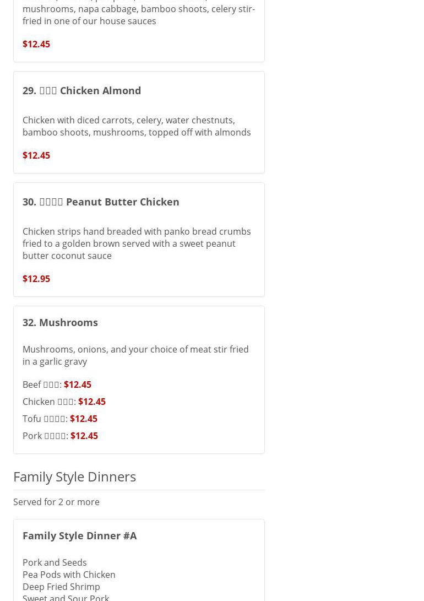The width and height of the screenshot is (424, 601).
Task: Choose the Chicken option for Mushrooms
Action: 64,402
